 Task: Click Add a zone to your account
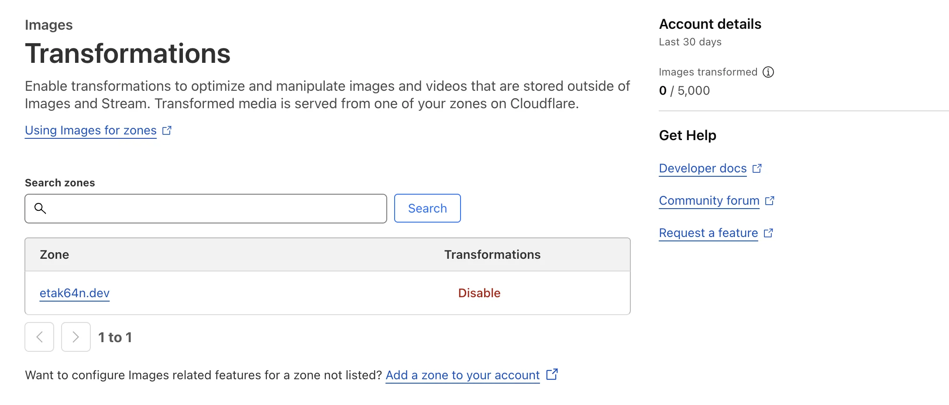[x=462, y=375]
